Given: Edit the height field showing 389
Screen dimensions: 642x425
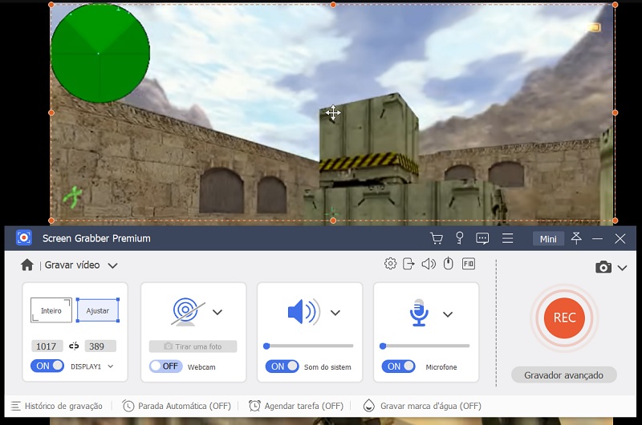Looking at the screenshot, I should [100, 346].
